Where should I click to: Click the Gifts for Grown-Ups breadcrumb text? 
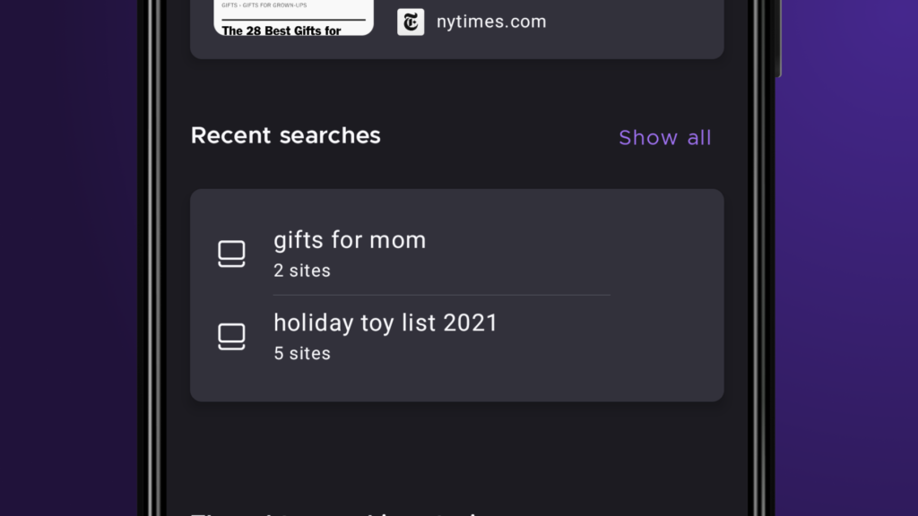[x=264, y=5]
